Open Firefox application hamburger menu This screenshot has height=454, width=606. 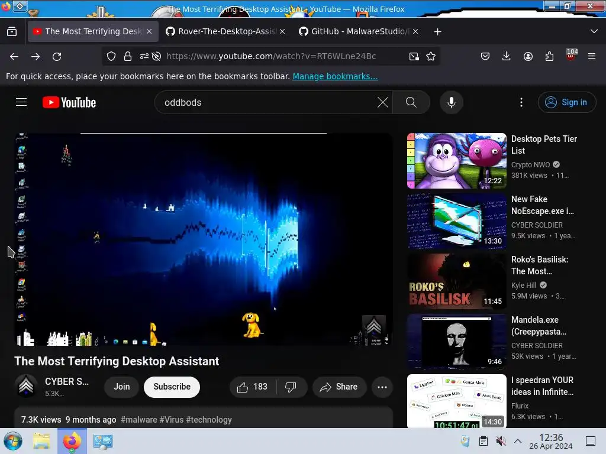pos(591,56)
